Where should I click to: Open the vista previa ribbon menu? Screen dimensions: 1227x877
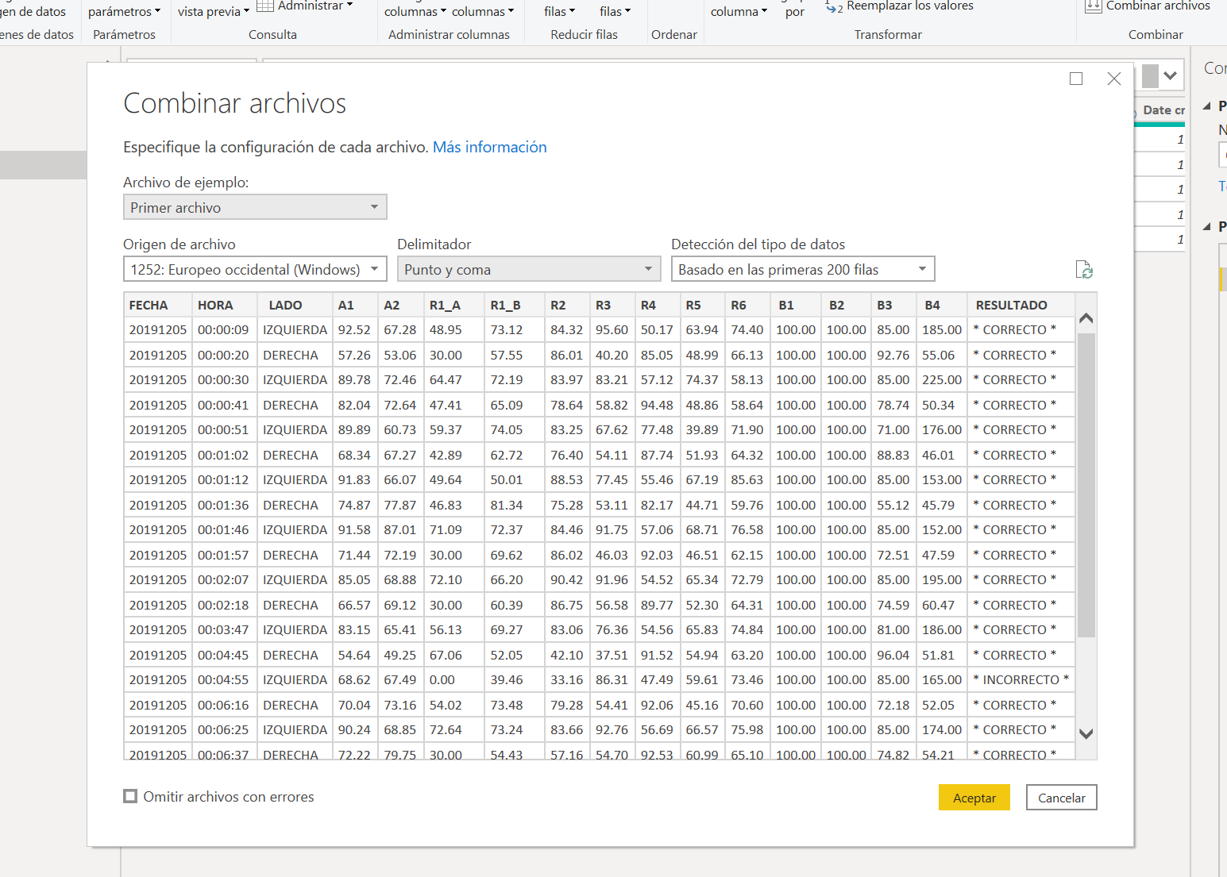(213, 11)
